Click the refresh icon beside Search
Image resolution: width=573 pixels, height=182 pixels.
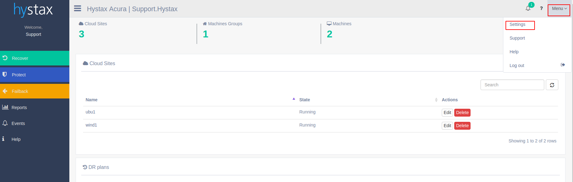552,85
